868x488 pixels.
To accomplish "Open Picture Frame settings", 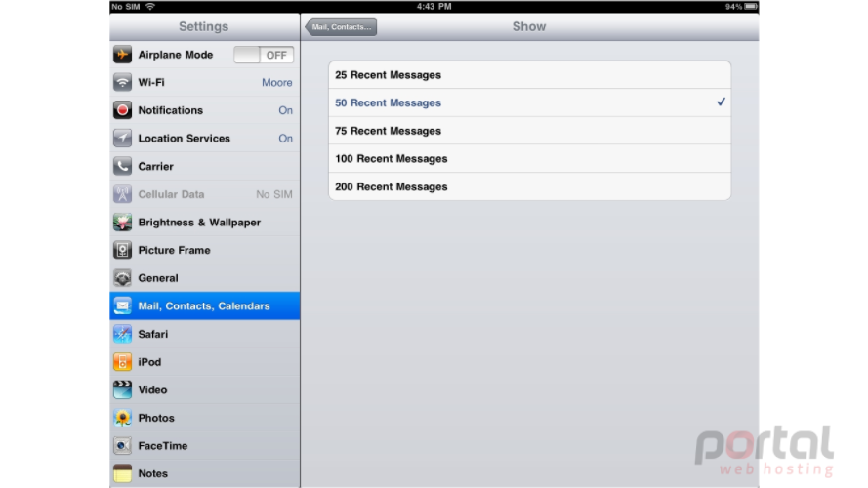I will (205, 250).
